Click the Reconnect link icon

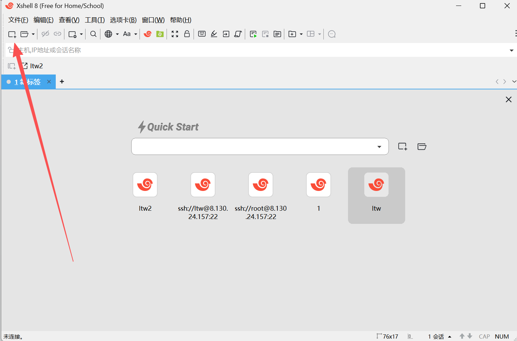(x=57, y=34)
